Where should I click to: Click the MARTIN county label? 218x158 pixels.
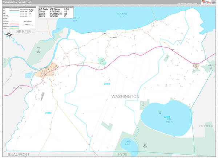tap(17, 88)
